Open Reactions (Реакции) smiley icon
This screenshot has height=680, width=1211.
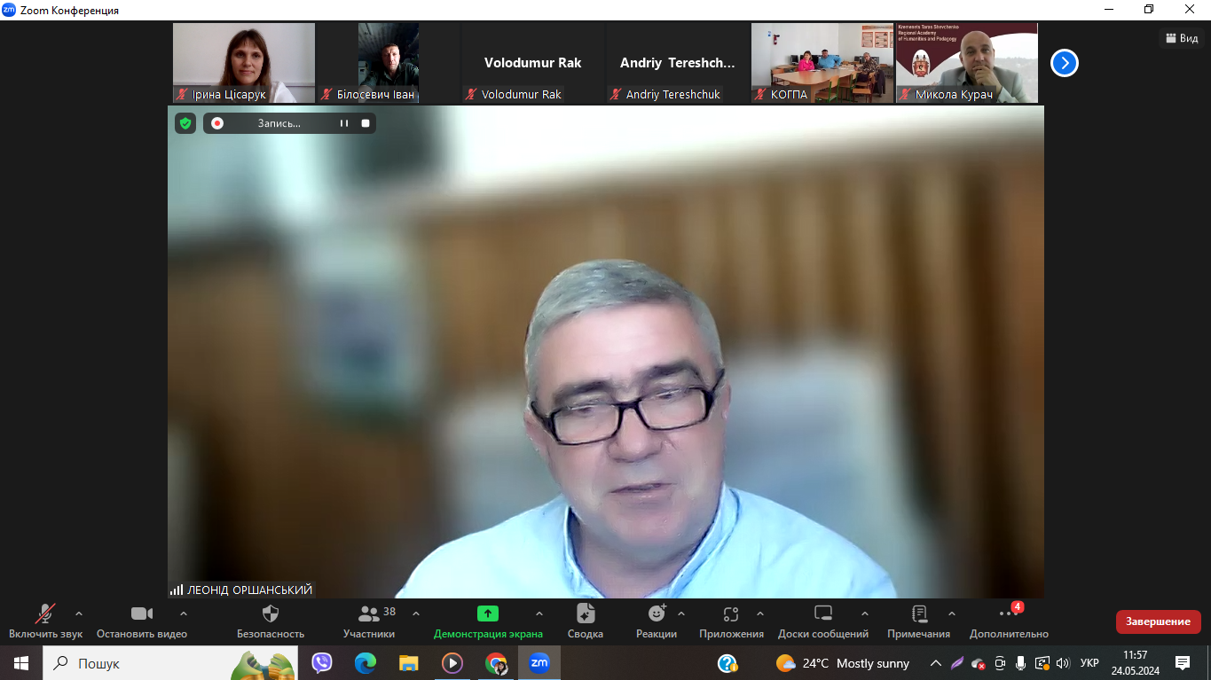pos(657,614)
